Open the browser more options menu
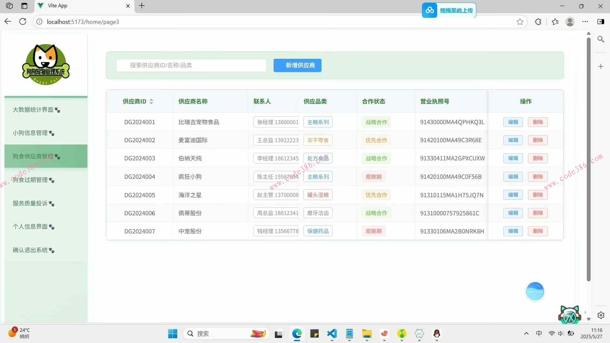Viewport: 610px width, 343px height. (585, 22)
